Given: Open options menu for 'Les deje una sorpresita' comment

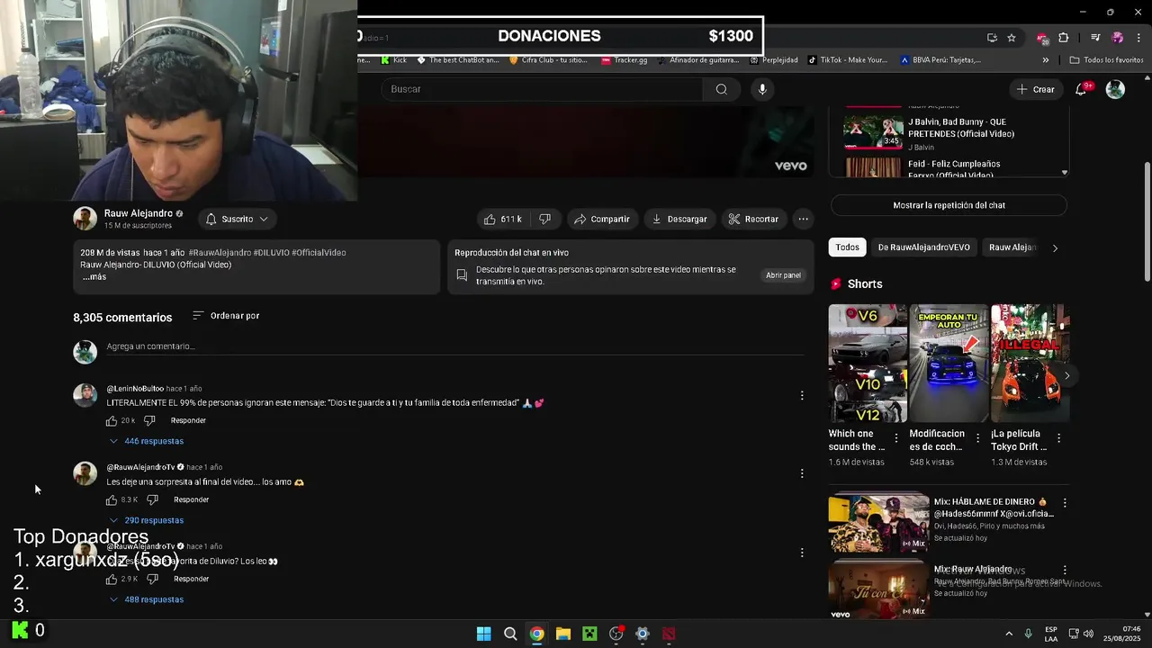Looking at the screenshot, I should click(802, 473).
